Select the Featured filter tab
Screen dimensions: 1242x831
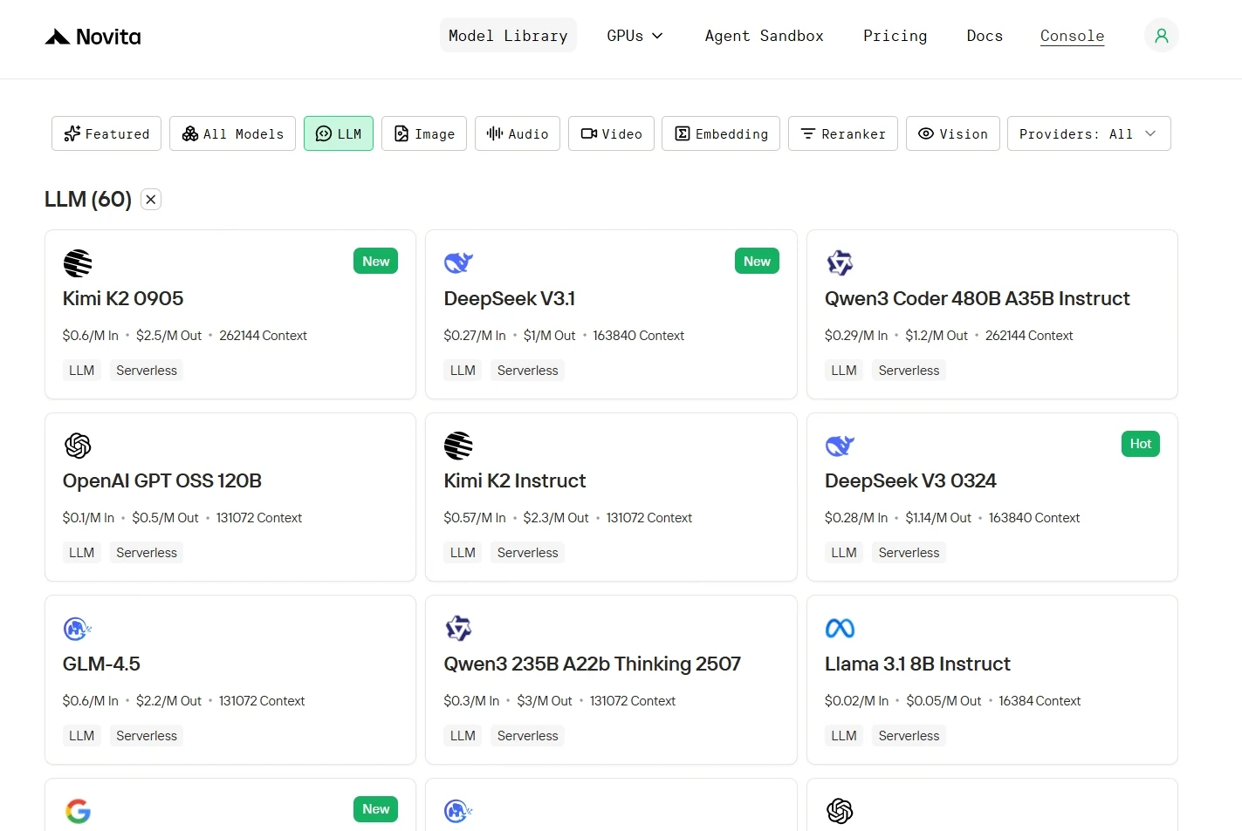click(106, 133)
